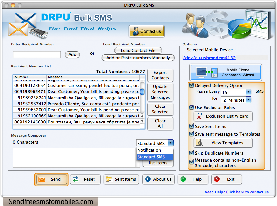Image resolution: width=277 pixels, height=206 pixels.
Task: Open the /dev/cu.usbmodem4132 device link
Action: 209,58
